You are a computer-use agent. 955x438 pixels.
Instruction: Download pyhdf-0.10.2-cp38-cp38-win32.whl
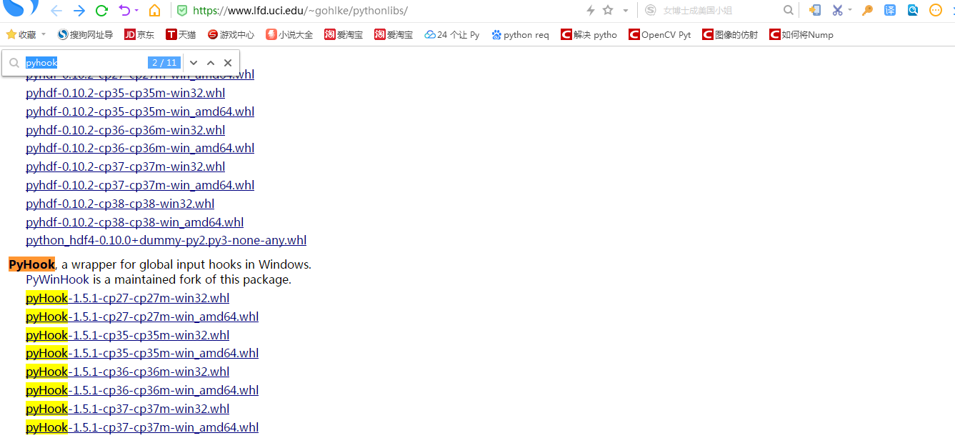click(x=120, y=204)
